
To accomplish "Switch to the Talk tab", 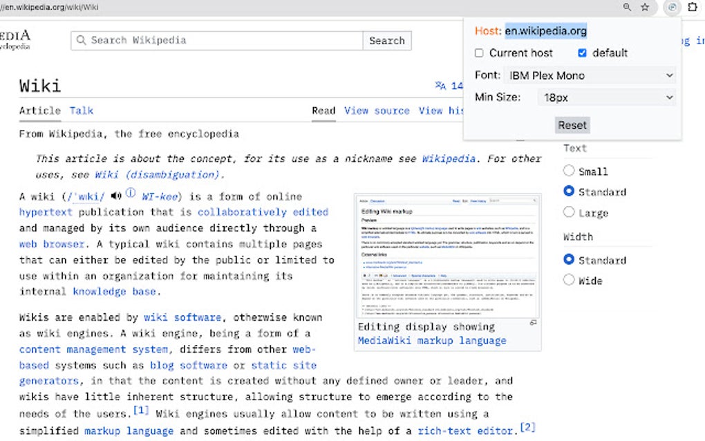I will click(81, 111).
